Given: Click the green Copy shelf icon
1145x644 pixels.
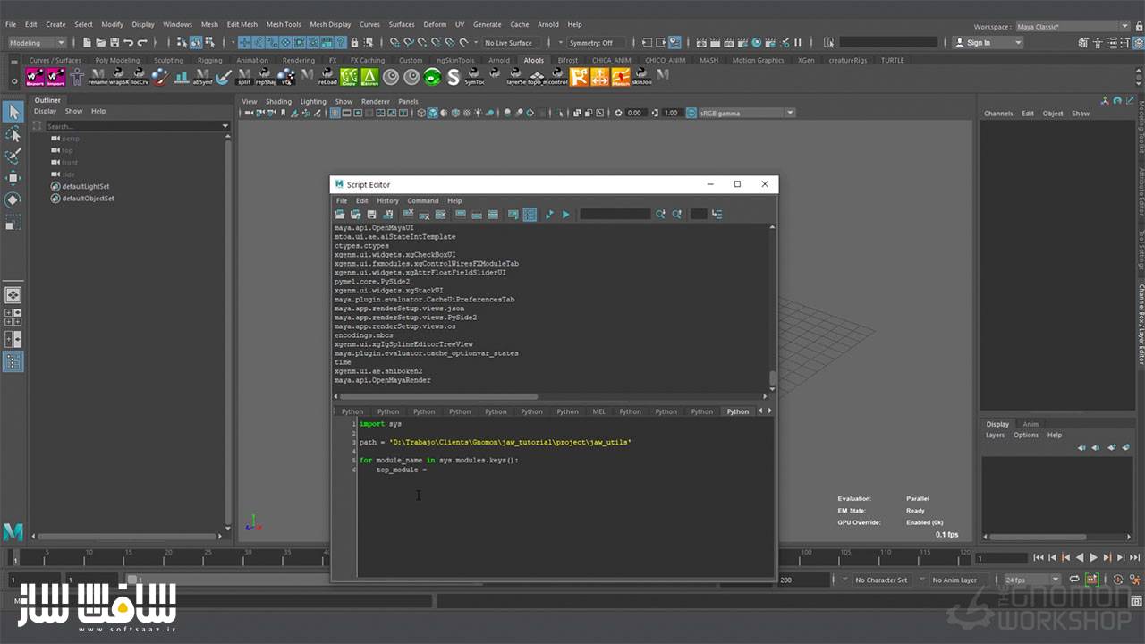Looking at the screenshot, I should [x=349, y=77].
